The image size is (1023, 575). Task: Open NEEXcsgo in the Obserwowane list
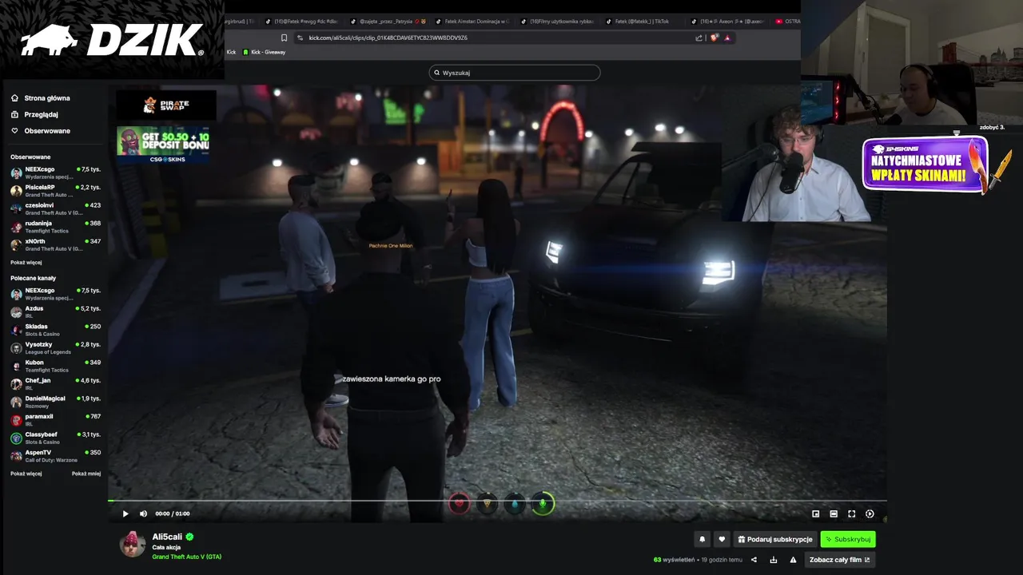click(55, 172)
